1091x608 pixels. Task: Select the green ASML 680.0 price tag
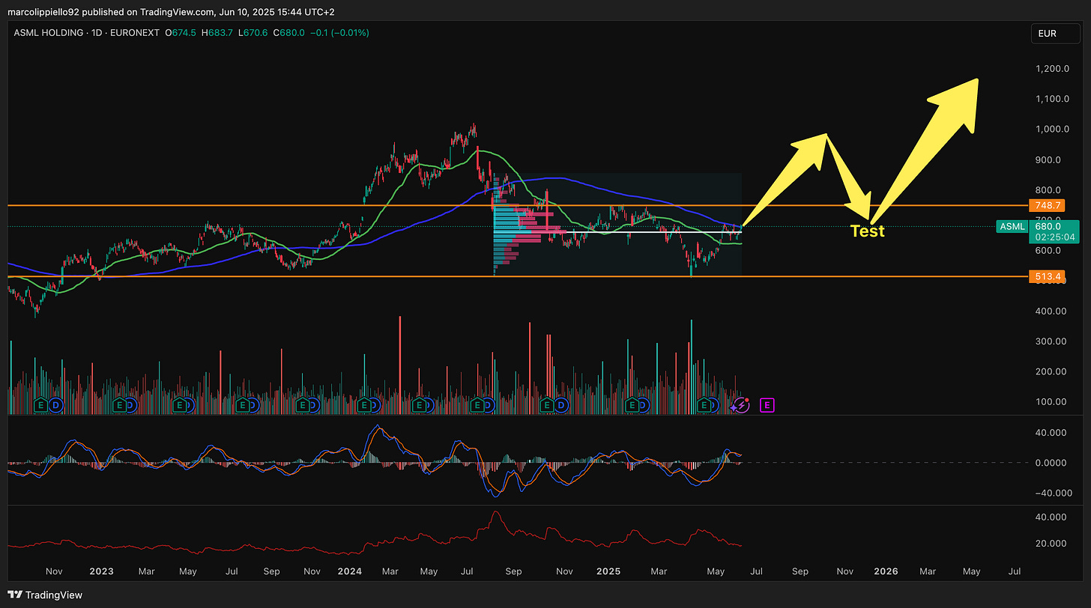(1037, 231)
